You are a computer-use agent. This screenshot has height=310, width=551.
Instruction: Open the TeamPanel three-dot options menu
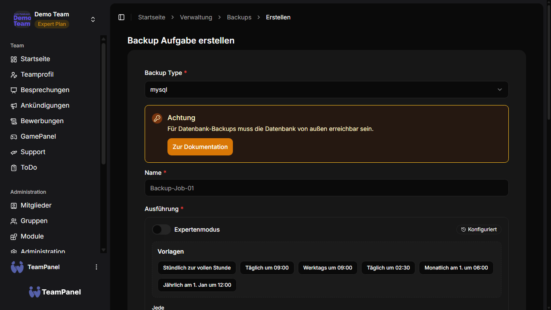[x=96, y=267]
